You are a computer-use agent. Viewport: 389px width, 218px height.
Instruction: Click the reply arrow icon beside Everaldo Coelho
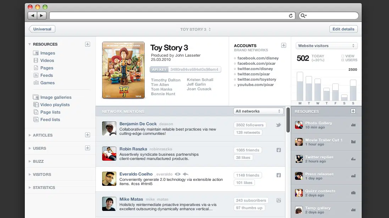[185, 174]
